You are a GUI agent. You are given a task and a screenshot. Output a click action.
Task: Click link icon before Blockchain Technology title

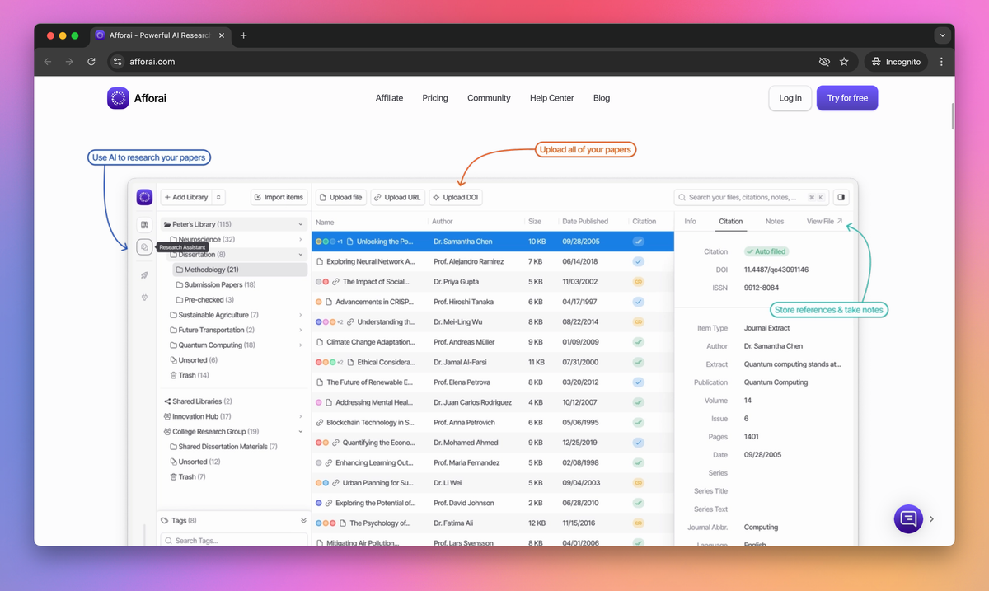tap(320, 423)
